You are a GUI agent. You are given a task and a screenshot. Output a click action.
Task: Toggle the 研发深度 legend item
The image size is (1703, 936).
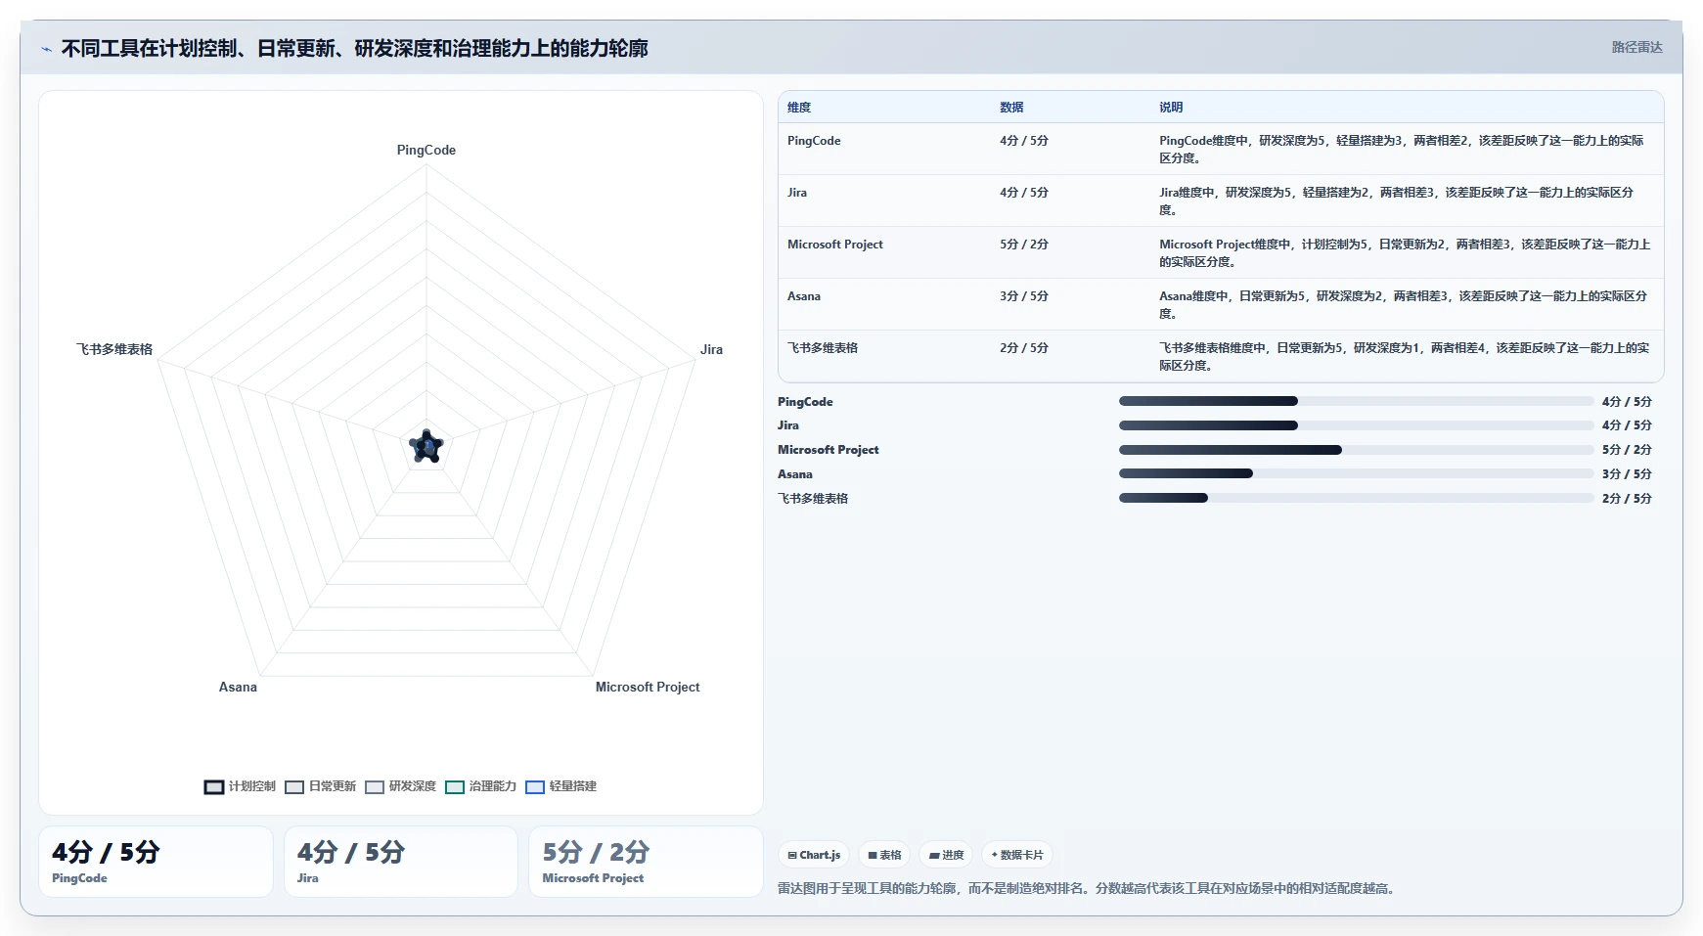click(x=401, y=786)
